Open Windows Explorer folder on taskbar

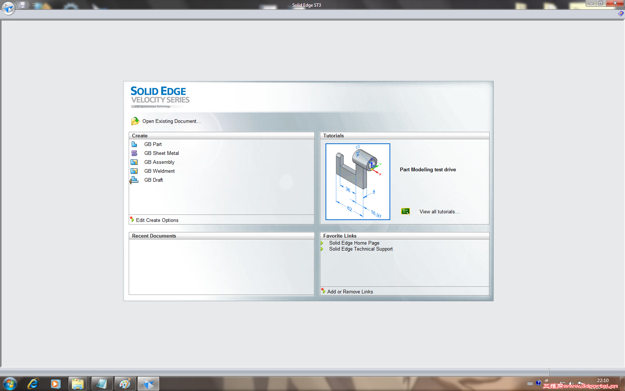(78, 384)
